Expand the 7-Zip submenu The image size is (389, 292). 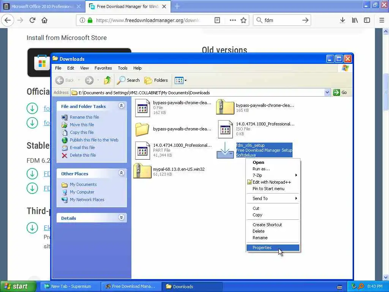(x=273, y=175)
